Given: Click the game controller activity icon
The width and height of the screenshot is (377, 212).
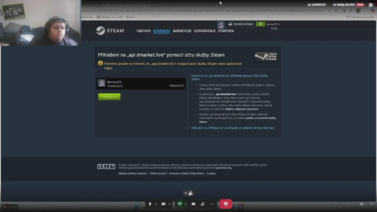Looking at the screenshot, I should (x=193, y=204).
